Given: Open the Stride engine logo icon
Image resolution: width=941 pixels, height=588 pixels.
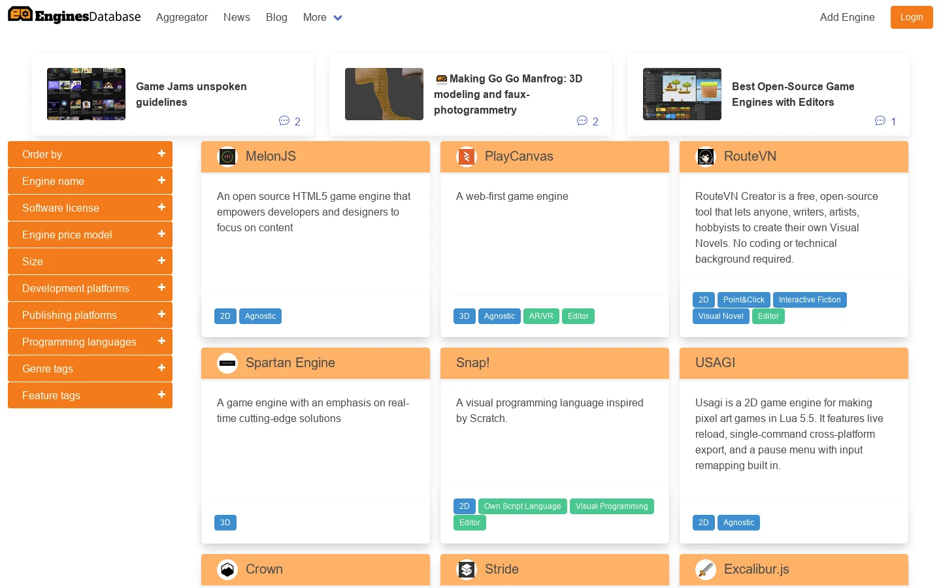Looking at the screenshot, I should (467, 570).
